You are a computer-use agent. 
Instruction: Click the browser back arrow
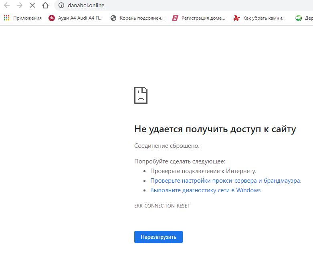[x=7, y=6]
